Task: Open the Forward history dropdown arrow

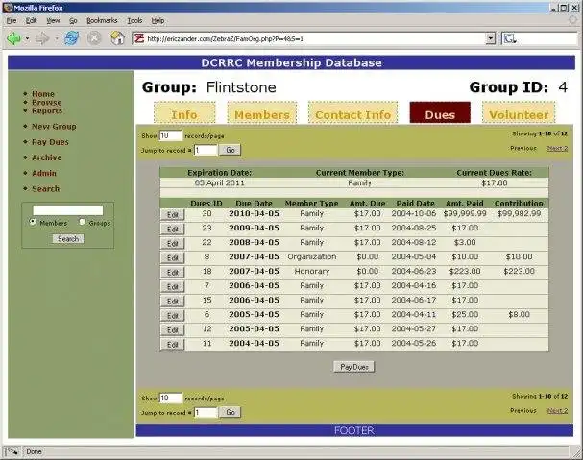Action: [56, 38]
